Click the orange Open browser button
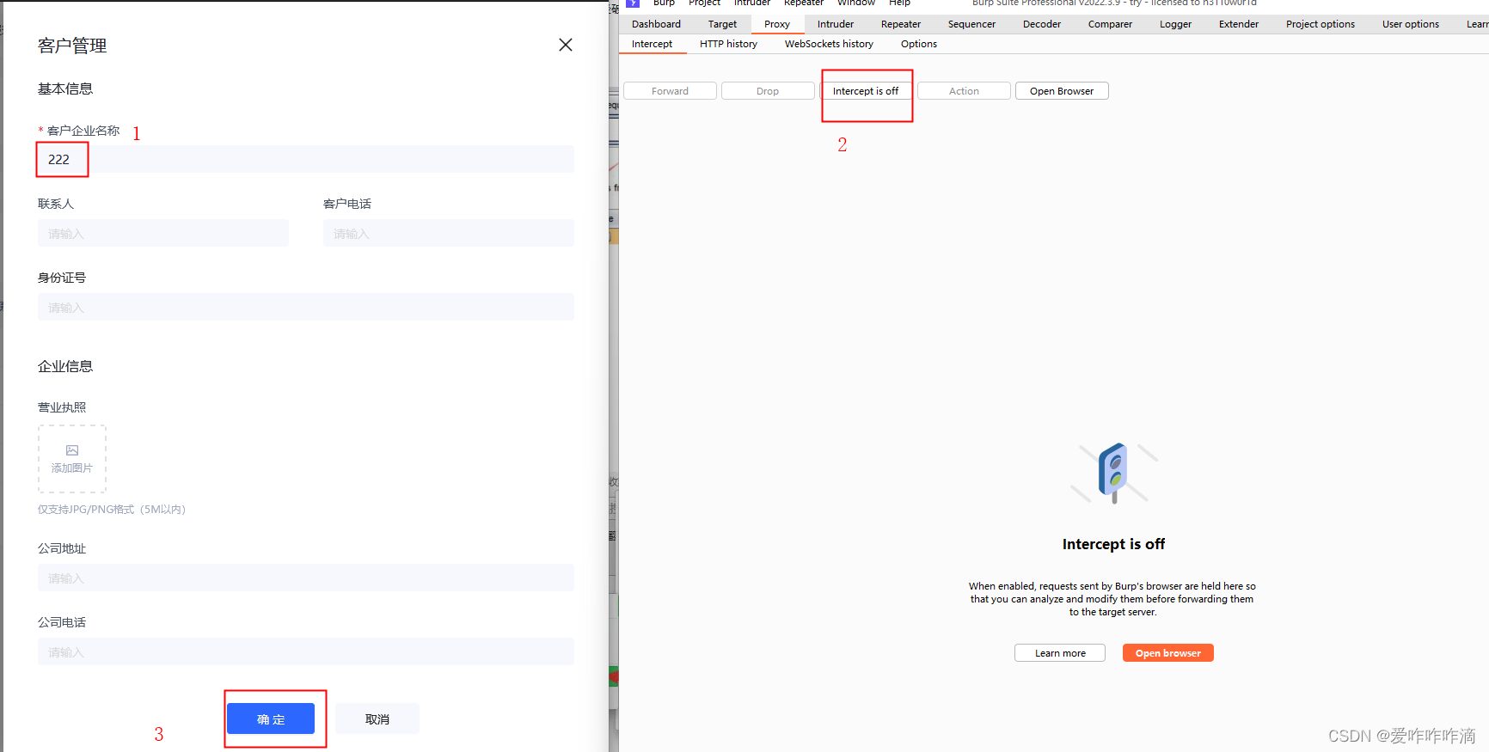 [1168, 653]
